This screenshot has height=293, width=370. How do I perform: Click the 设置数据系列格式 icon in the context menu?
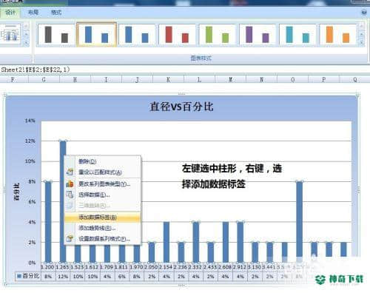70,239
